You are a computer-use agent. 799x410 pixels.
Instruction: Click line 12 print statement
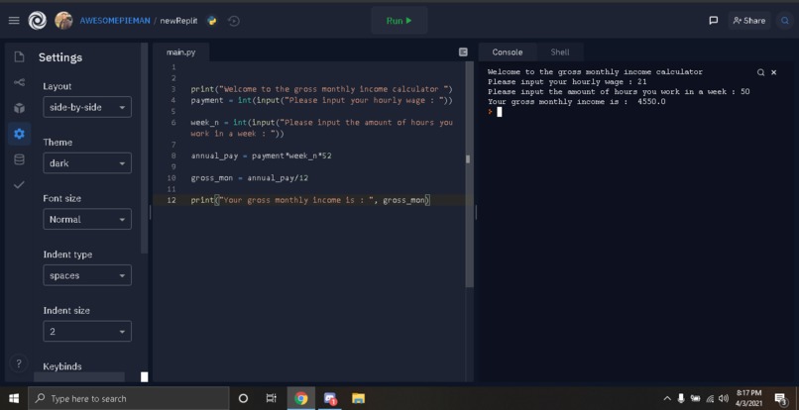[x=310, y=200]
